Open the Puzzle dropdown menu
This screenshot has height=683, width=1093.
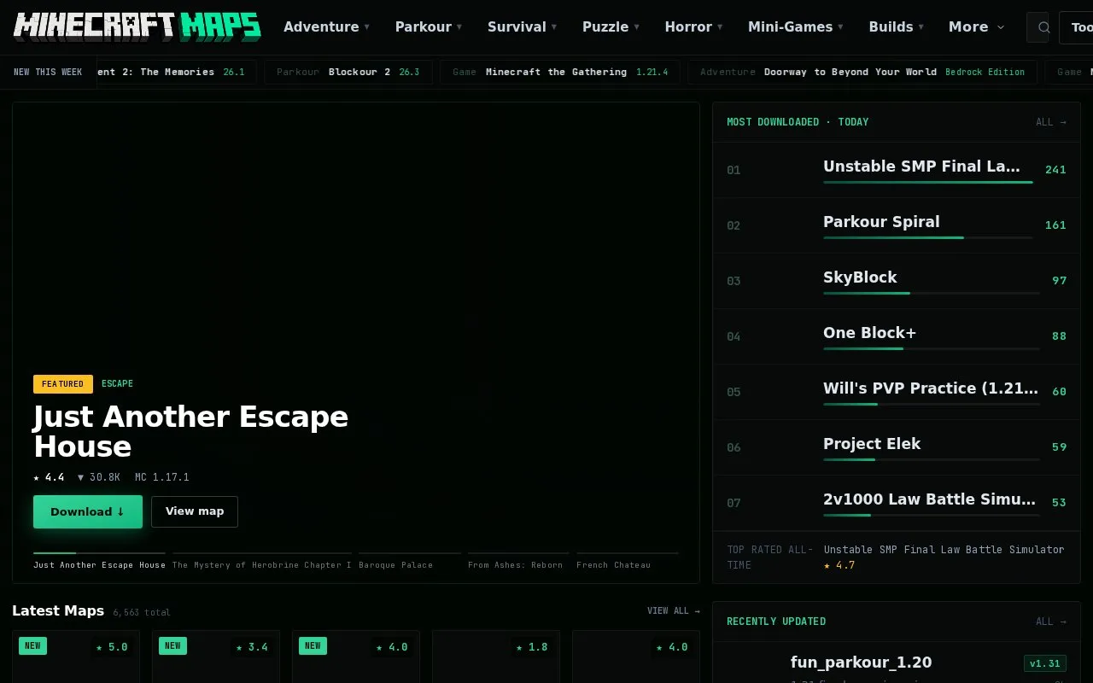coord(611,26)
